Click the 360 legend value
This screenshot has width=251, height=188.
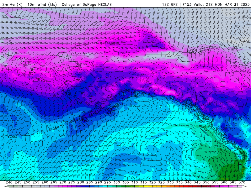(224, 182)
